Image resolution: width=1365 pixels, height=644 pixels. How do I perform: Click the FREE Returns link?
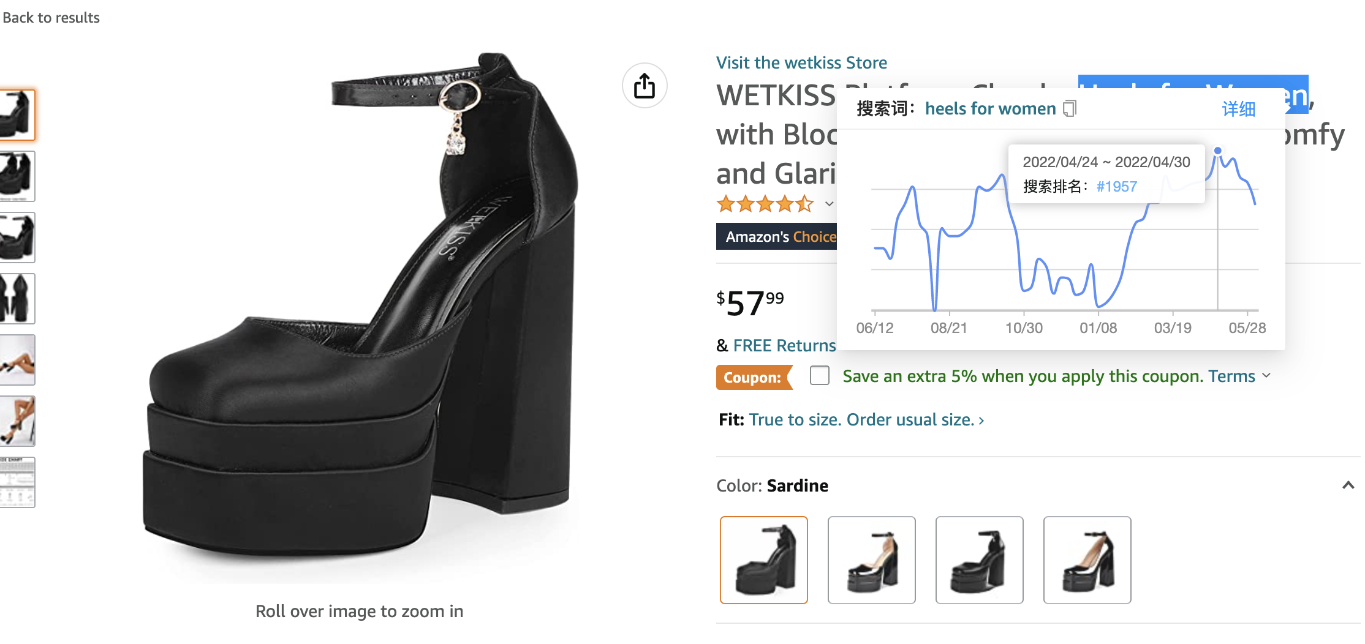coord(784,345)
